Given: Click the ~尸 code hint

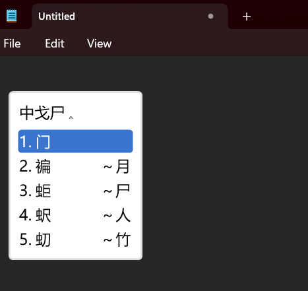Looking at the screenshot, I should [x=117, y=191].
